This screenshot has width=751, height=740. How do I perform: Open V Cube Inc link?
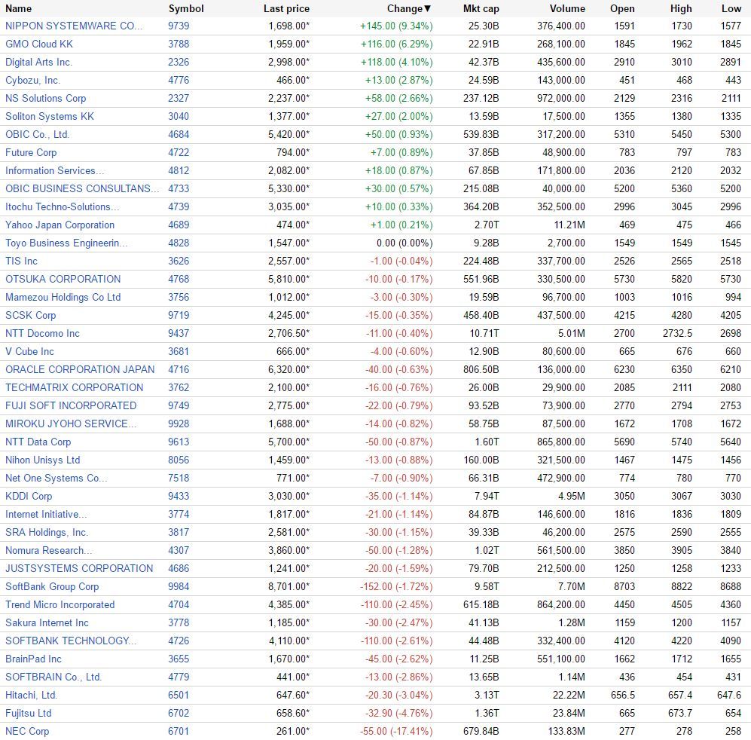click(x=29, y=351)
